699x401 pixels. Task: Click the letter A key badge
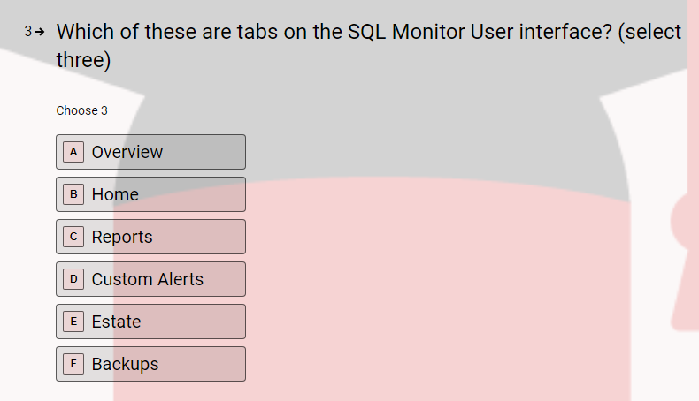pos(73,152)
